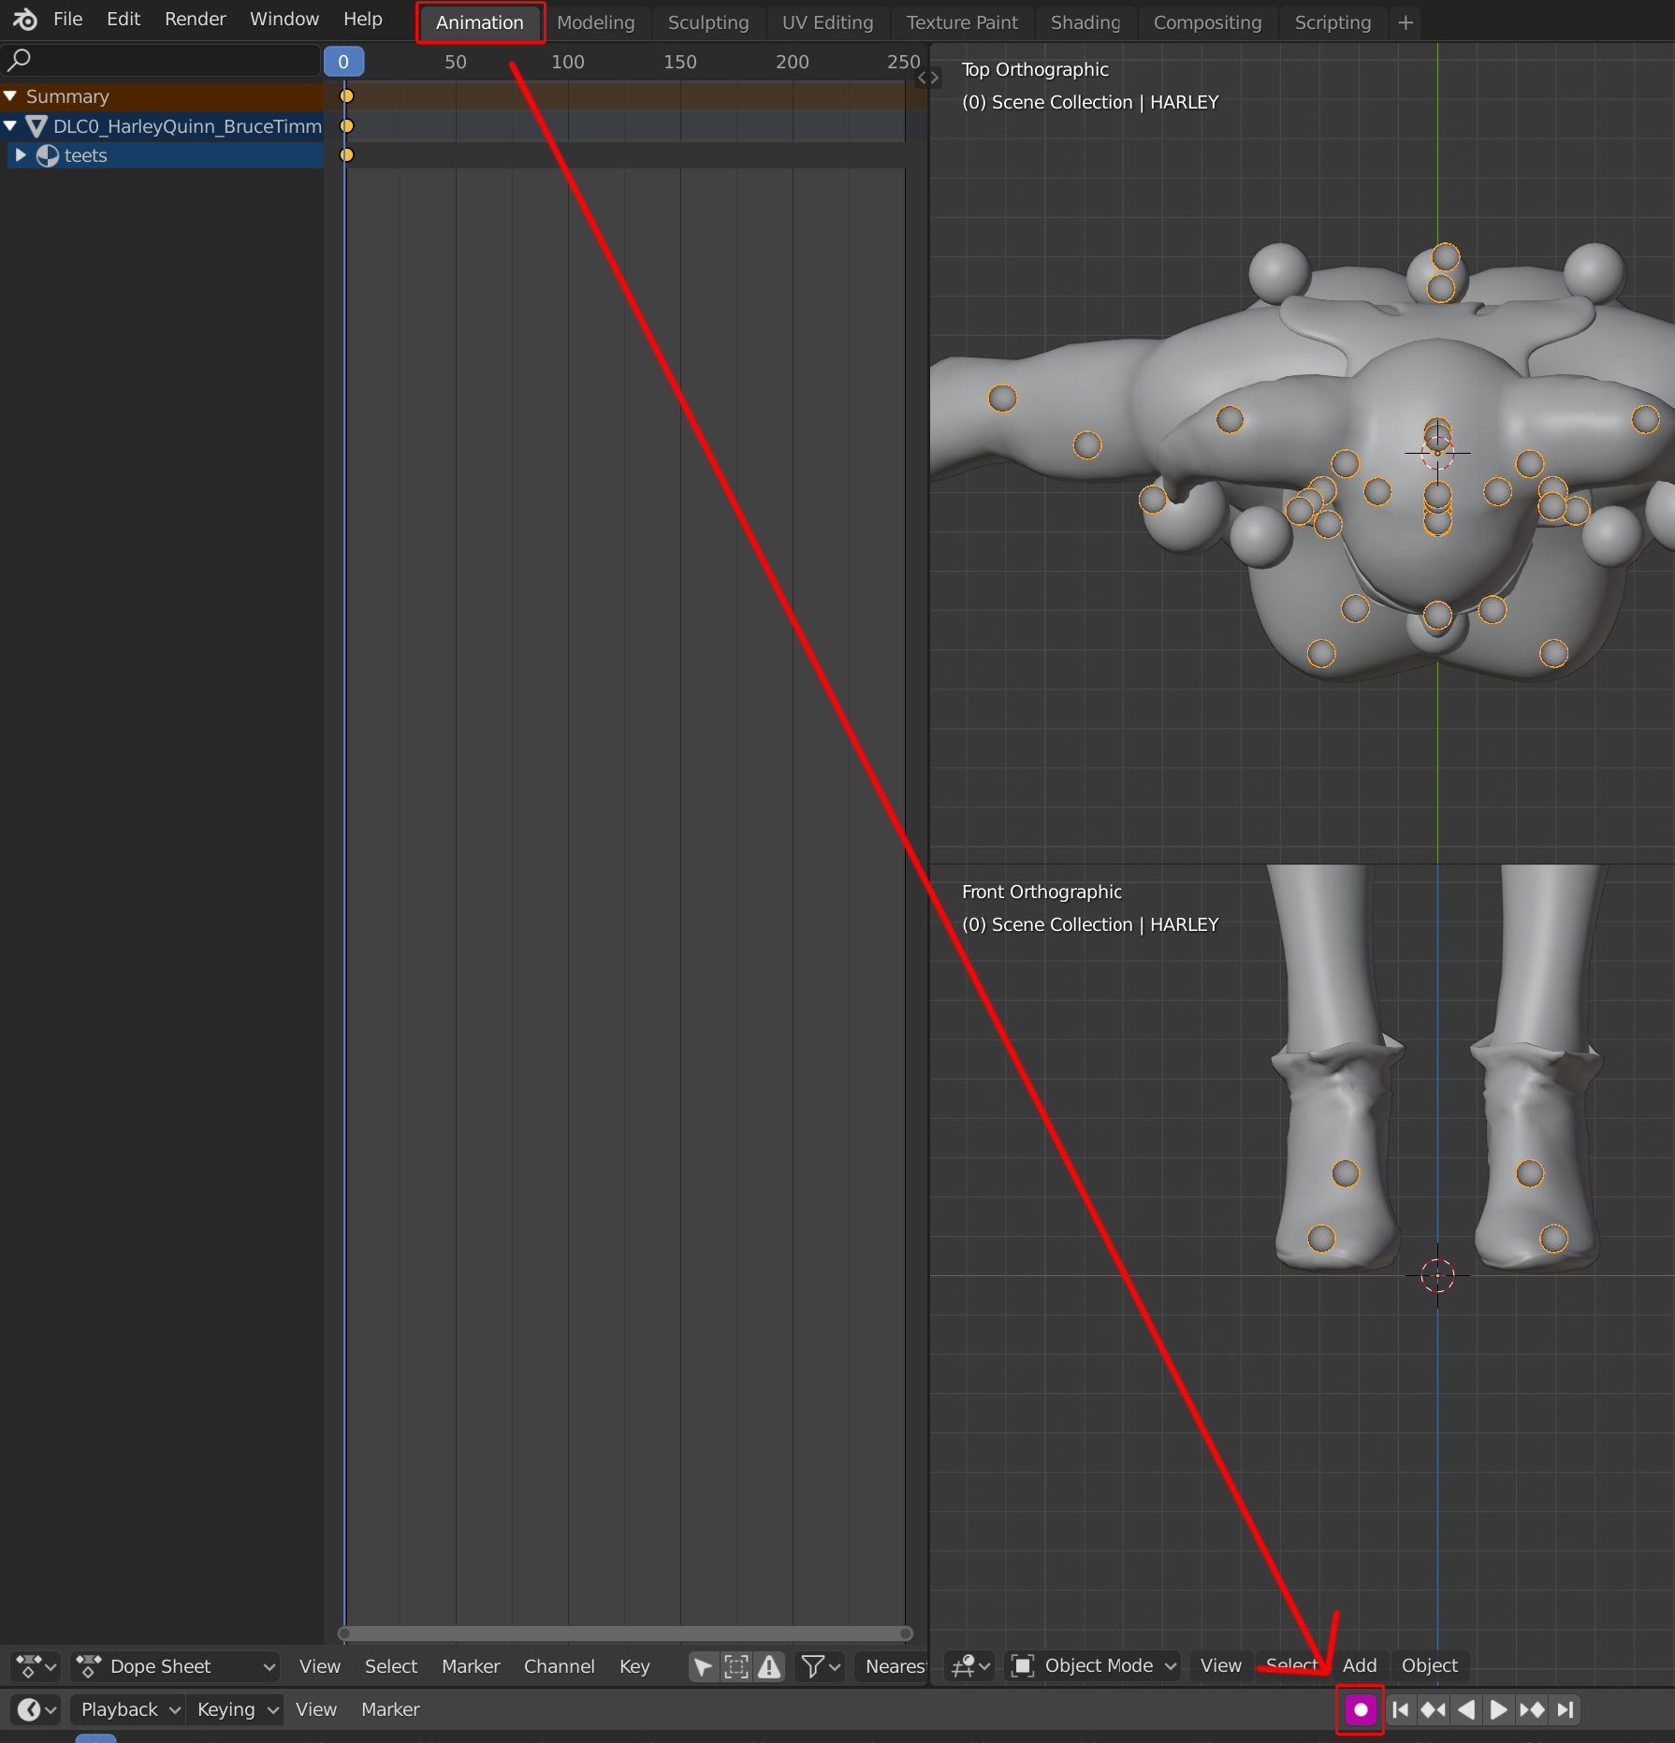Viewport: 1675px width, 1743px height.
Task: Add a new workspace with the plus button
Action: 1406,22
